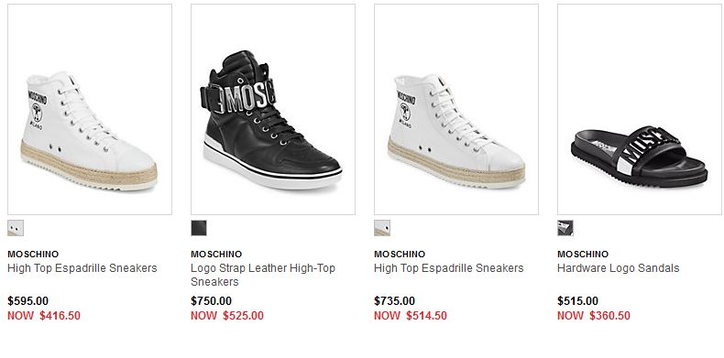The width and height of the screenshot is (724, 358).
Task: Open High Top Espadrille Sneakers priced $595.00
Action: [x=82, y=268]
